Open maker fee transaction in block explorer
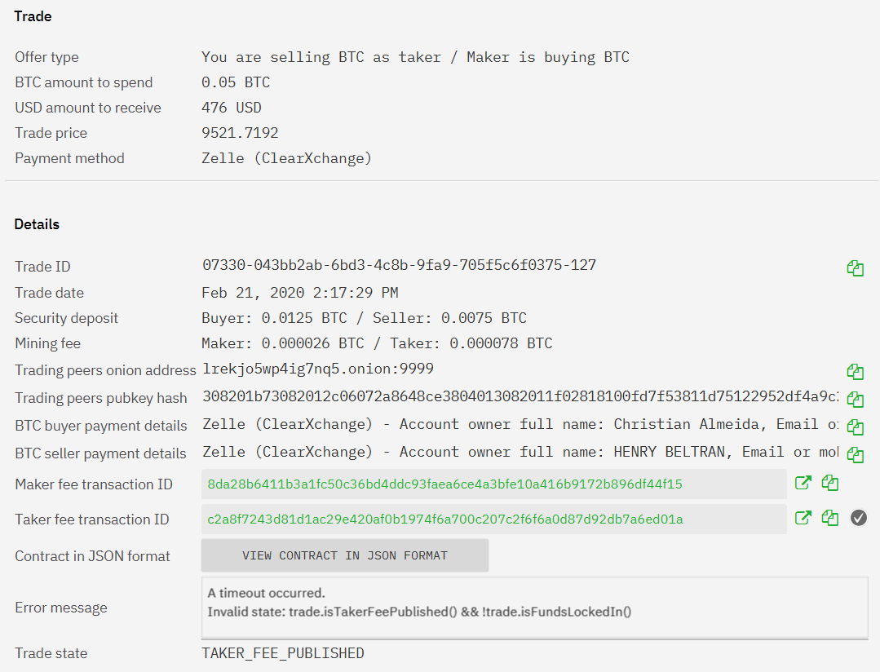 click(803, 483)
